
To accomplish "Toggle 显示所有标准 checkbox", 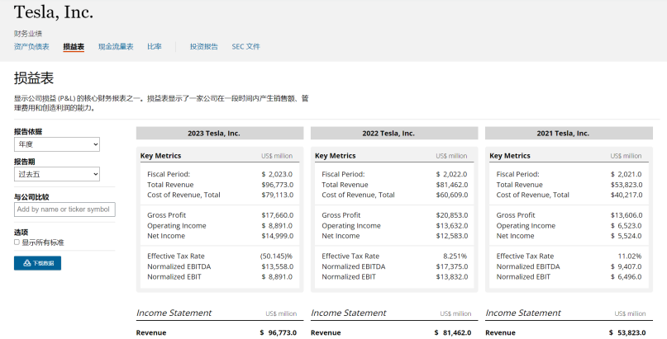I will (x=17, y=242).
